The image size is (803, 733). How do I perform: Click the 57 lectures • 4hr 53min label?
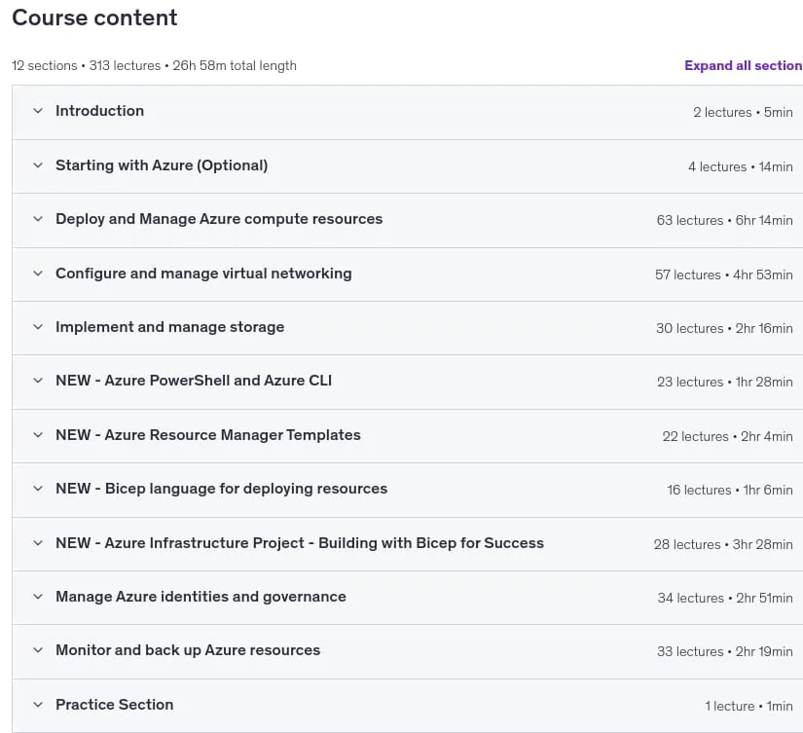[723, 275]
